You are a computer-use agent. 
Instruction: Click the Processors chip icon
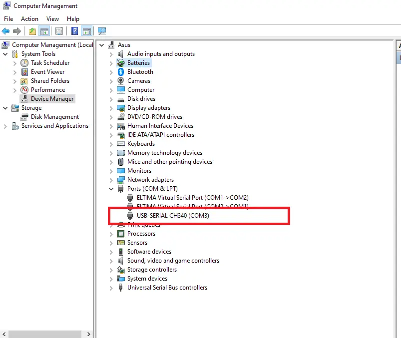[x=121, y=234]
